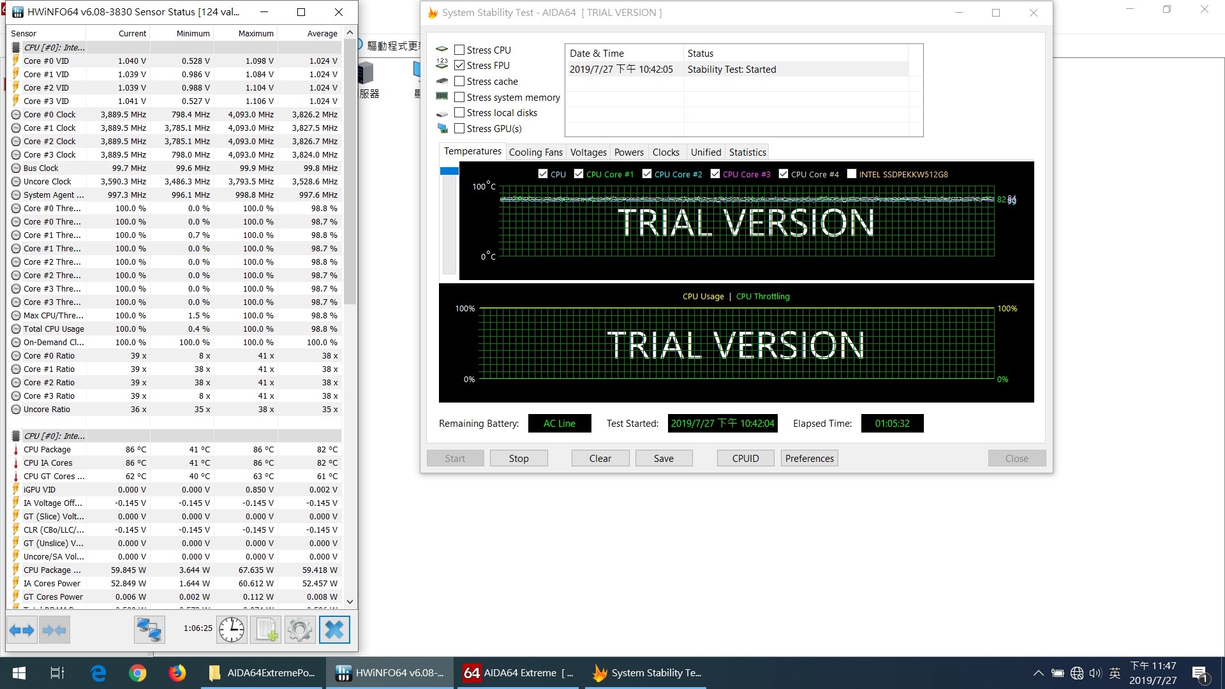This screenshot has height=689, width=1225.
Task: Click CPU Package thermometer icon
Action: click(16, 450)
